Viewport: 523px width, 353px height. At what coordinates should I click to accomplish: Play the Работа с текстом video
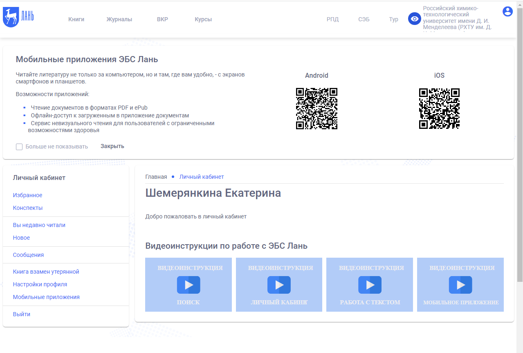click(x=370, y=285)
